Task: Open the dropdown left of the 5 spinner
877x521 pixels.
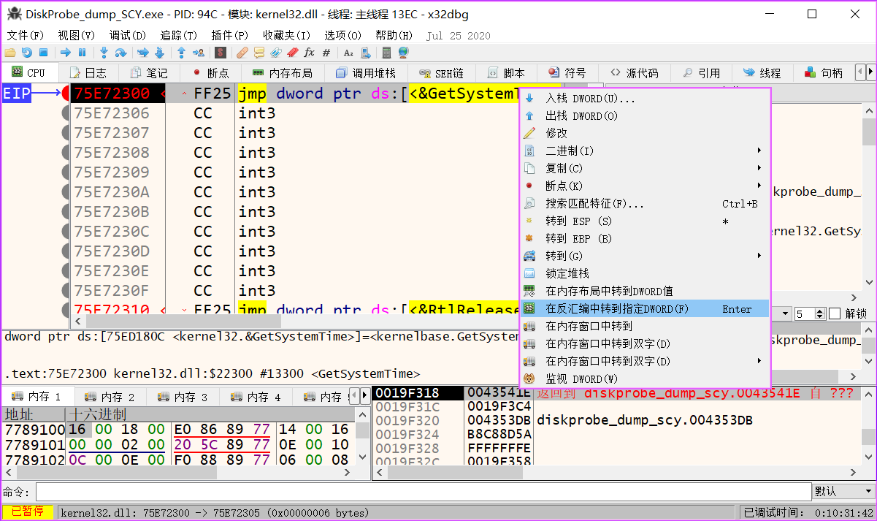Action: (x=785, y=313)
